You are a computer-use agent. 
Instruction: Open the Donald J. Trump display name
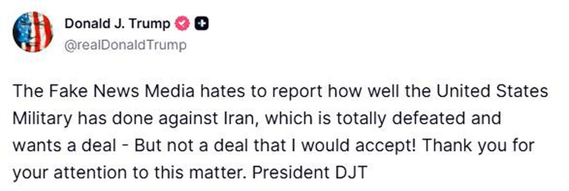[117, 24]
